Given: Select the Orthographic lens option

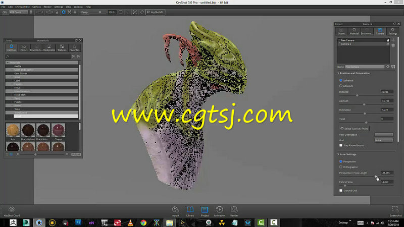Looking at the screenshot, I should (340, 167).
